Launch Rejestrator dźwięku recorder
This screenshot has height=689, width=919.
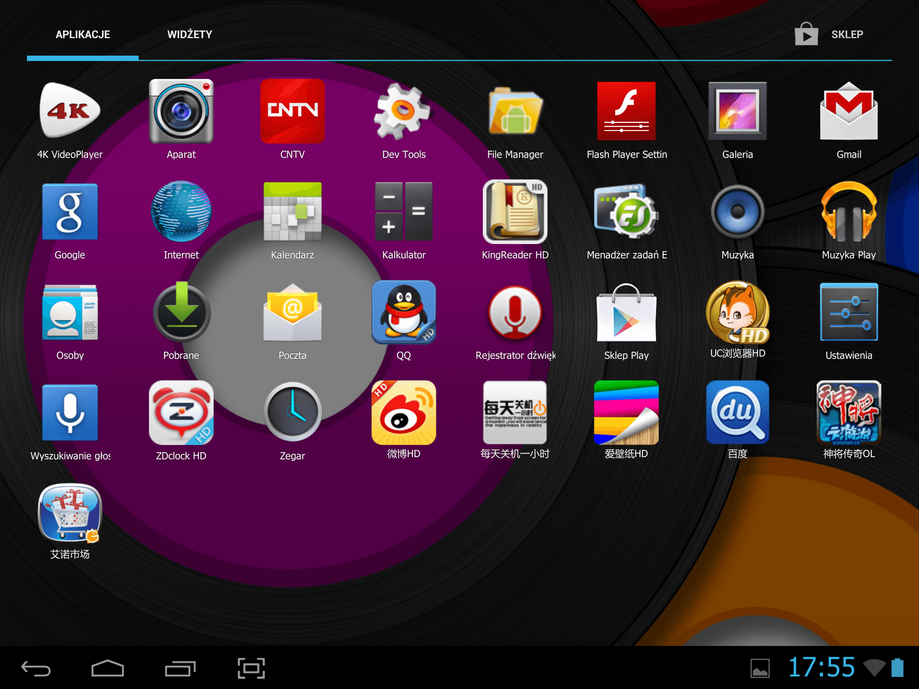[x=515, y=312]
